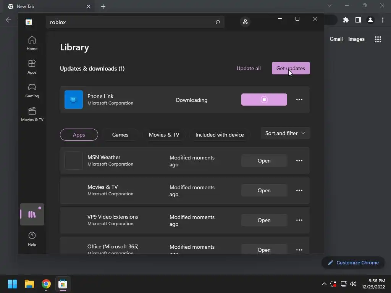Click Microsoft Store icon on taskbar
Screen dimensions: 391x293
point(63,284)
